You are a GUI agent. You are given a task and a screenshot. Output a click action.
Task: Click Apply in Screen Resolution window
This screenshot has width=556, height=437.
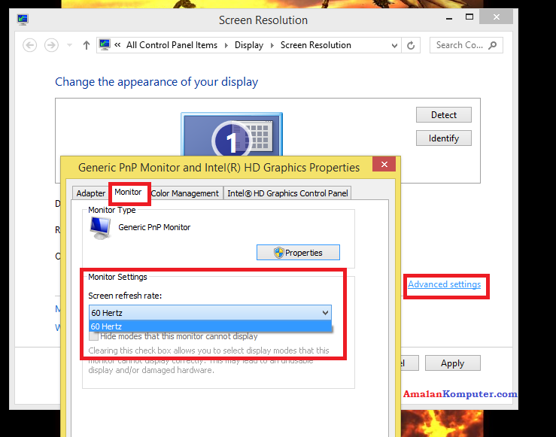coord(452,363)
